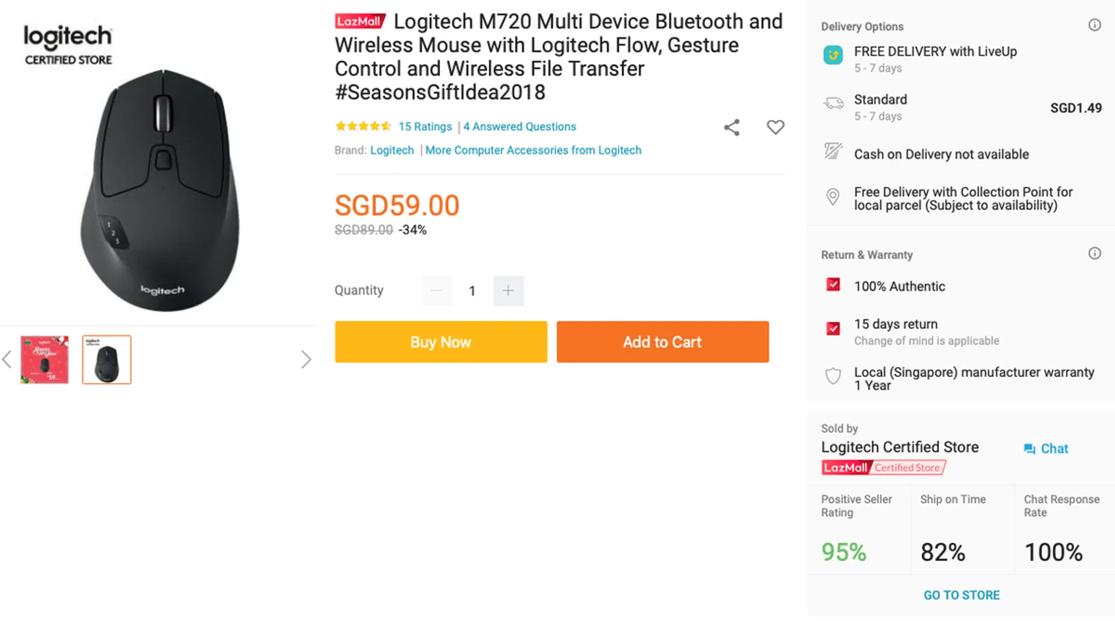
Task: Show next product thumbnails with right arrow
Action: click(306, 360)
